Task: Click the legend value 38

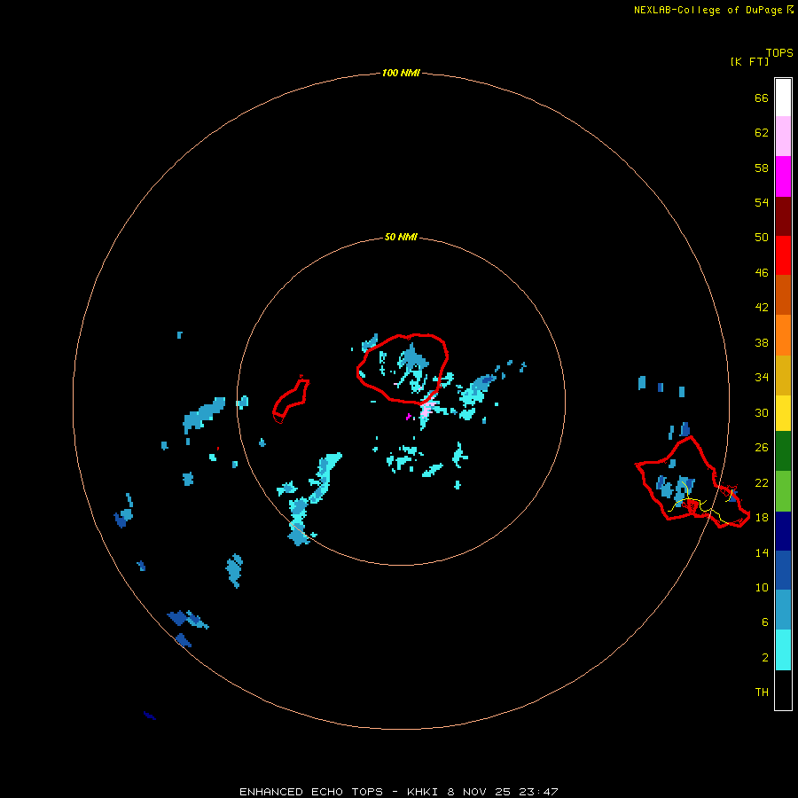Action: coord(762,343)
